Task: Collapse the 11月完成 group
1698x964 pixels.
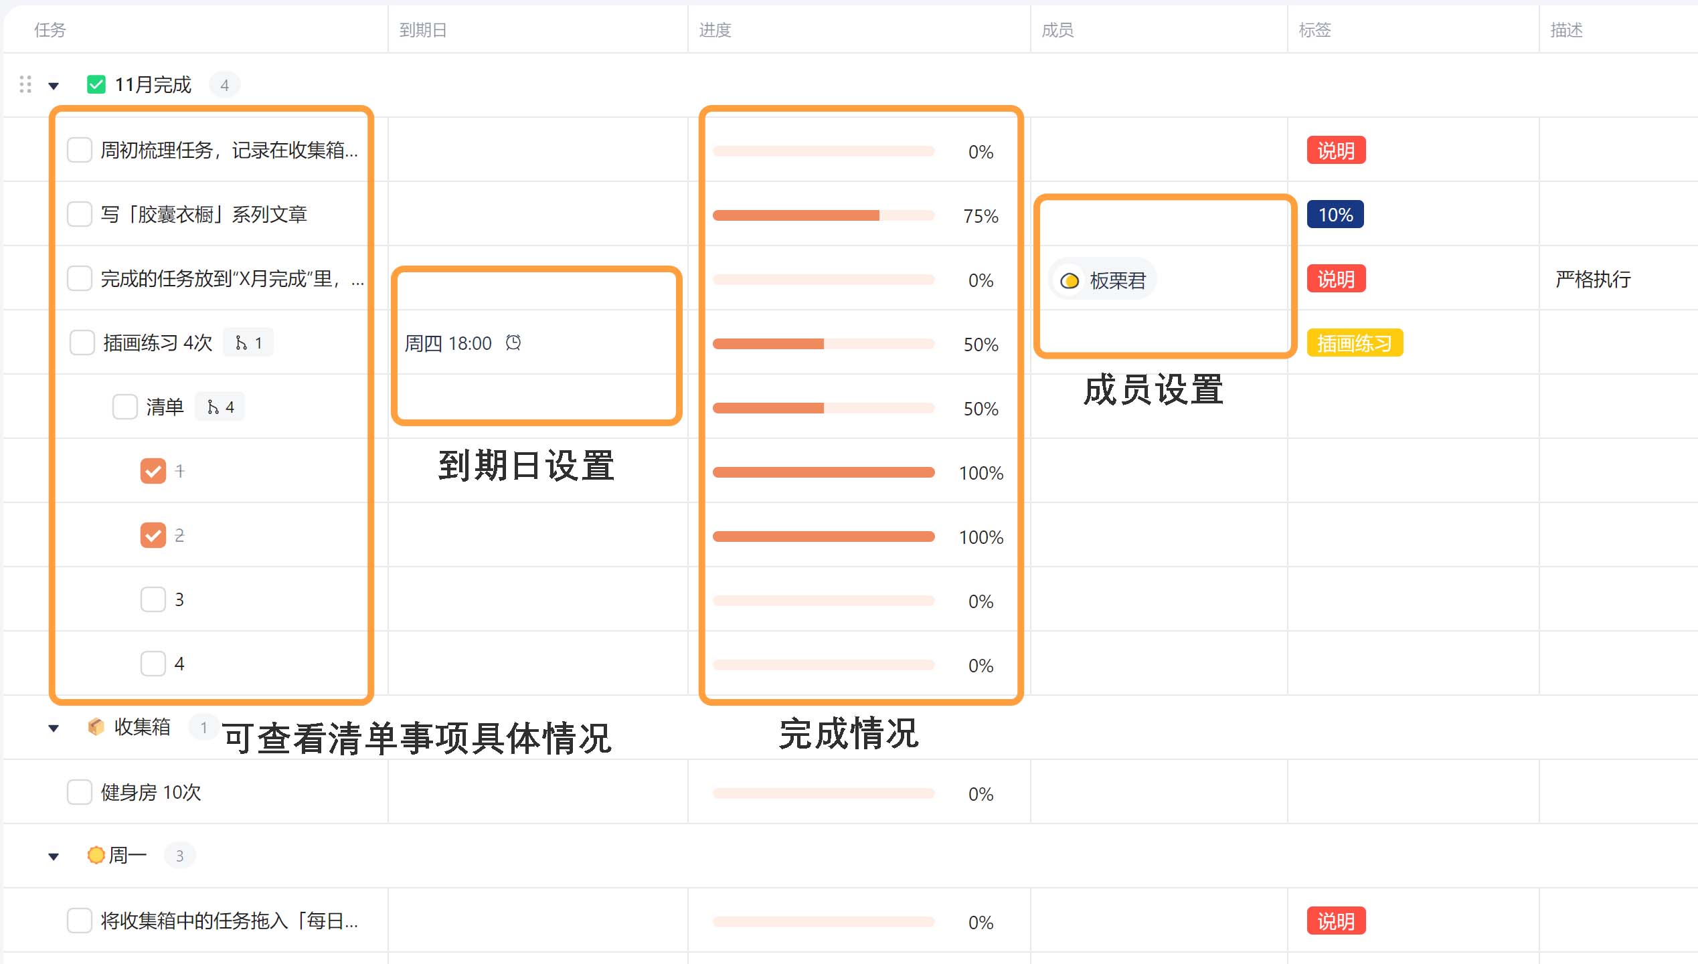Action: pos(54,86)
